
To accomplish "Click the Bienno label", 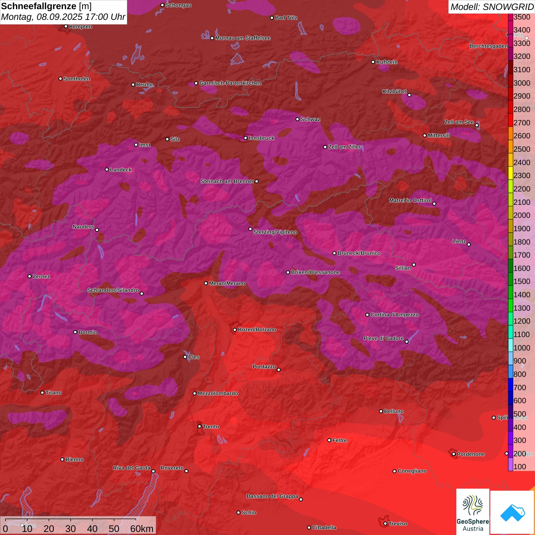I will (x=74, y=459).
